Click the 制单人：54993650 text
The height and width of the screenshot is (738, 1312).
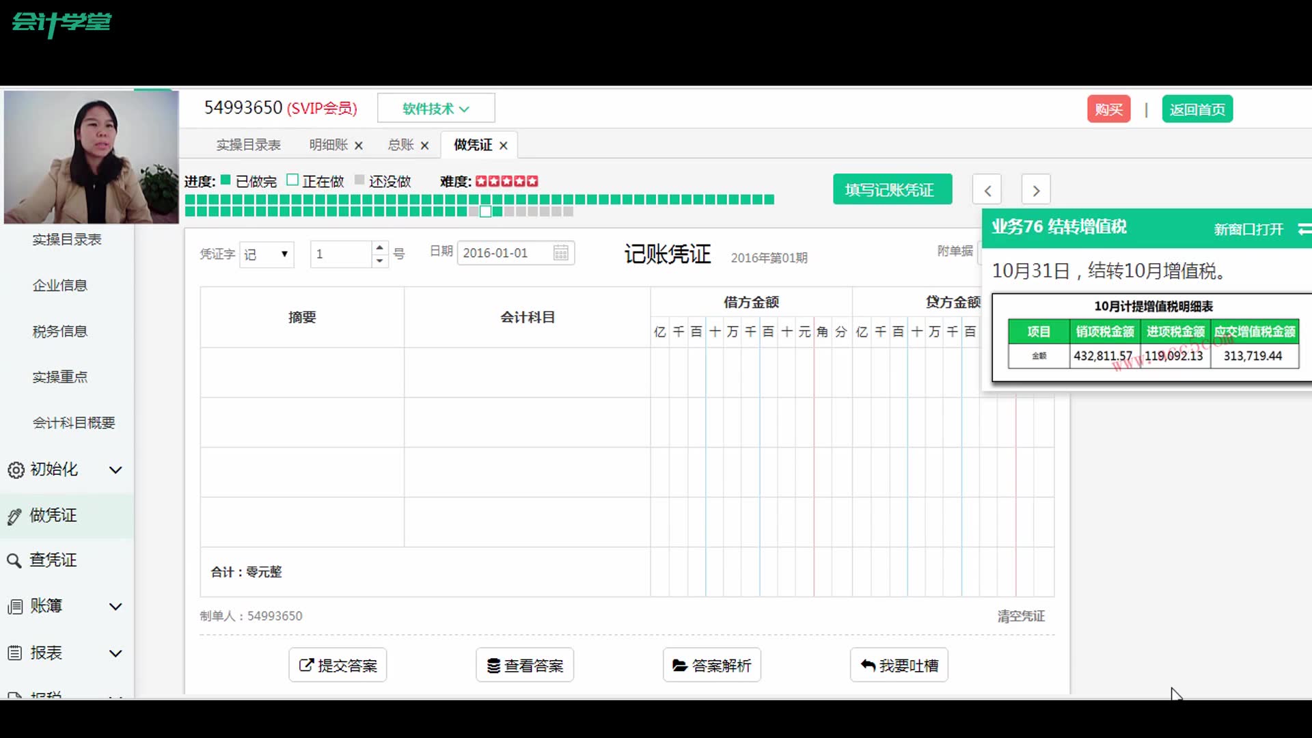tap(251, 616)
